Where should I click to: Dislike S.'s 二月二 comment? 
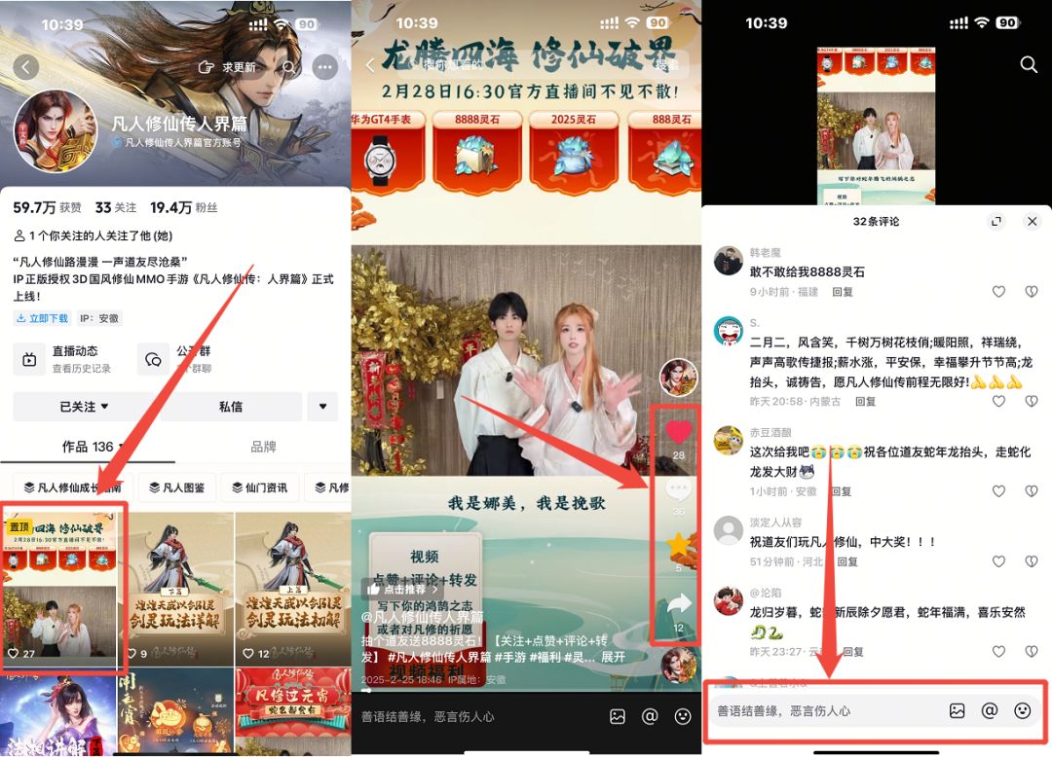[1032, 401]
